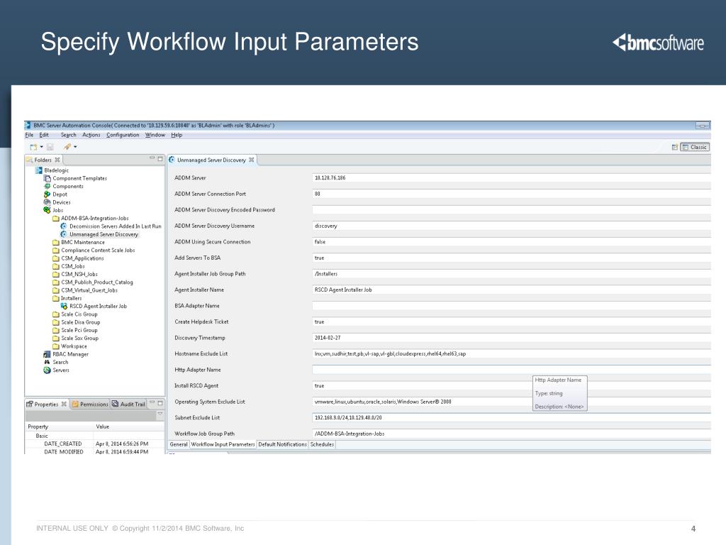The width and height of the screenshot is (726, 545).
Task: Click the Classic perspective button
Action: click(695, 147)
